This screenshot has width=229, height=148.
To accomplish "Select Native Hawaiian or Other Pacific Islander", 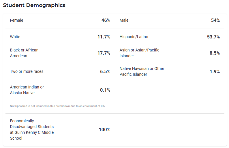I will pyautogui.click(x=142, y=71).
